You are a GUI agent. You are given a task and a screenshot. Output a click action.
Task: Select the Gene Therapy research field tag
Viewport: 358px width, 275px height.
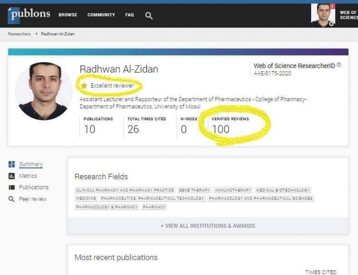[x=194, y=190]
